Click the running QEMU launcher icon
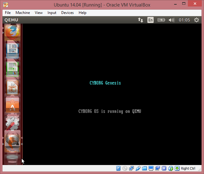This screenshot has height=174, width=204. 12,141
